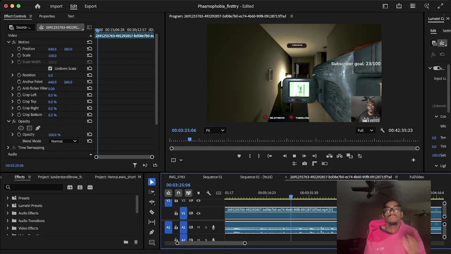Screen dimensions: 451x254
Task: Expand the Time Remapping section
Action: click(x=8, y=147)
